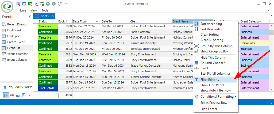Open the envelope messages icon with badge
The width and height of the screenshot is (274, 114).
(x=42, y=4)
